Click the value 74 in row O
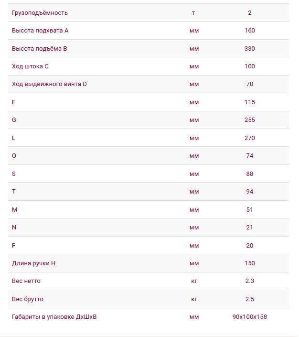The width and height of the screenshot is (299, 337). (250, 156)
